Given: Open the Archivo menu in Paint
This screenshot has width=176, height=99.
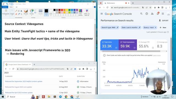Looking at the screenshot, I should point(5,7).
